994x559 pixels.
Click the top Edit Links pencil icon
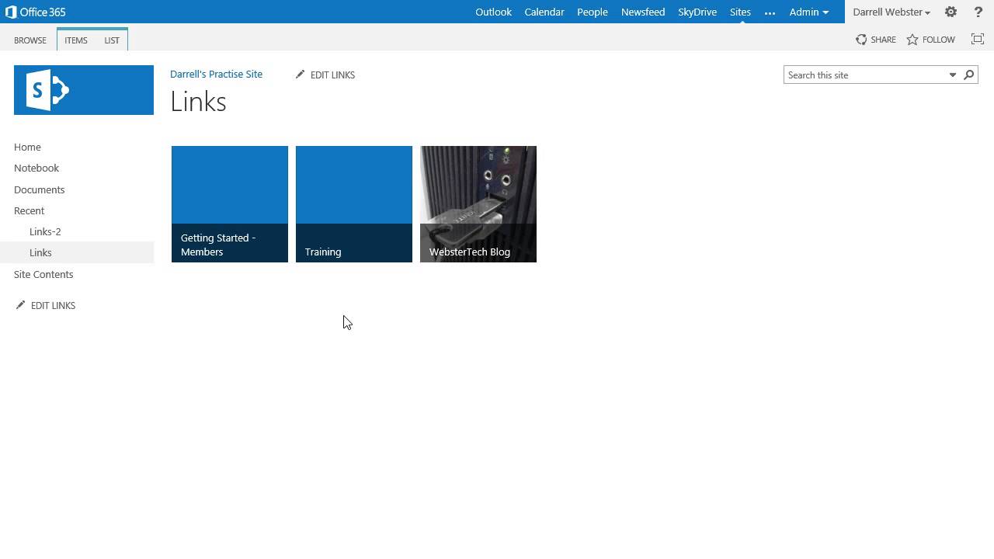[301, 75]
